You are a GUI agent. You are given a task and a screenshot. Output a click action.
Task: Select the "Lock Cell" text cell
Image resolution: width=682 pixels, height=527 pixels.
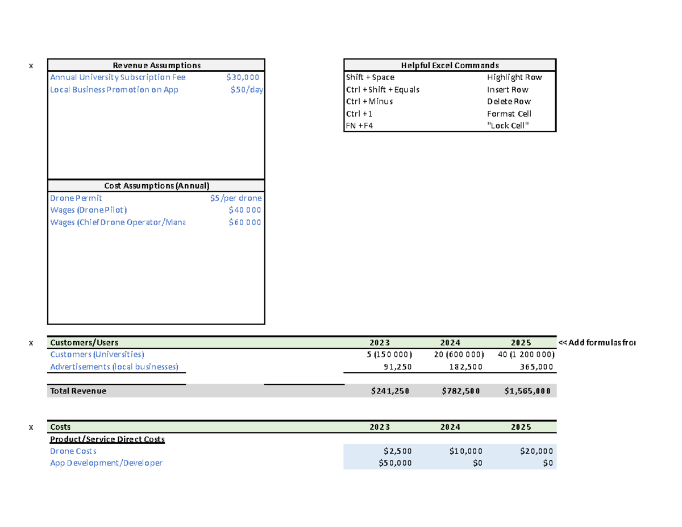509,125
